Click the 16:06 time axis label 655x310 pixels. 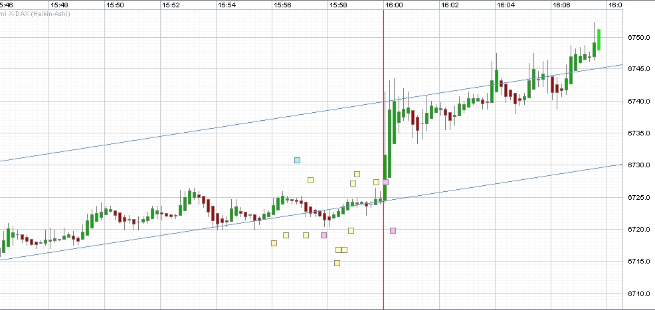pos(561,5)
